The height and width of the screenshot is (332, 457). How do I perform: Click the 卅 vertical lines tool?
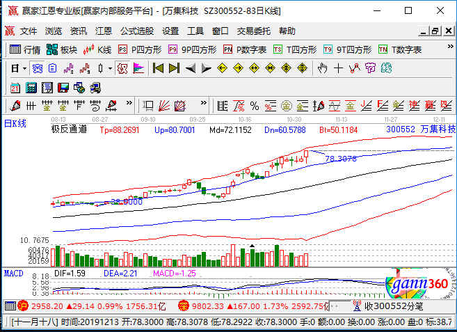(x=31, y=106)
